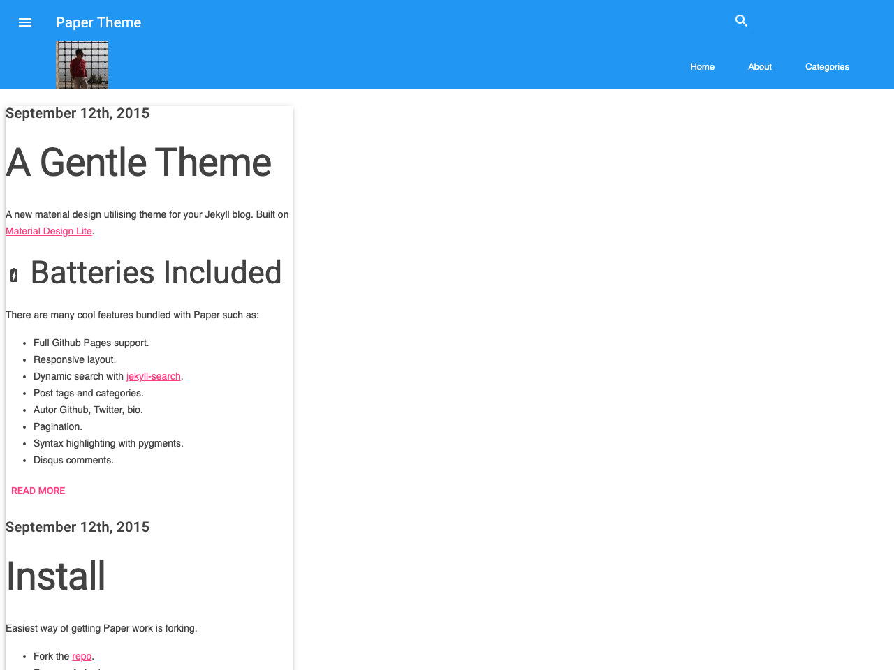Screen dimensions: 894x670
Task: Open the author avatar photo
Action: click(x=81, y=65)
